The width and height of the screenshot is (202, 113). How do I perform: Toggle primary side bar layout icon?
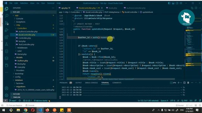point(169,3)
